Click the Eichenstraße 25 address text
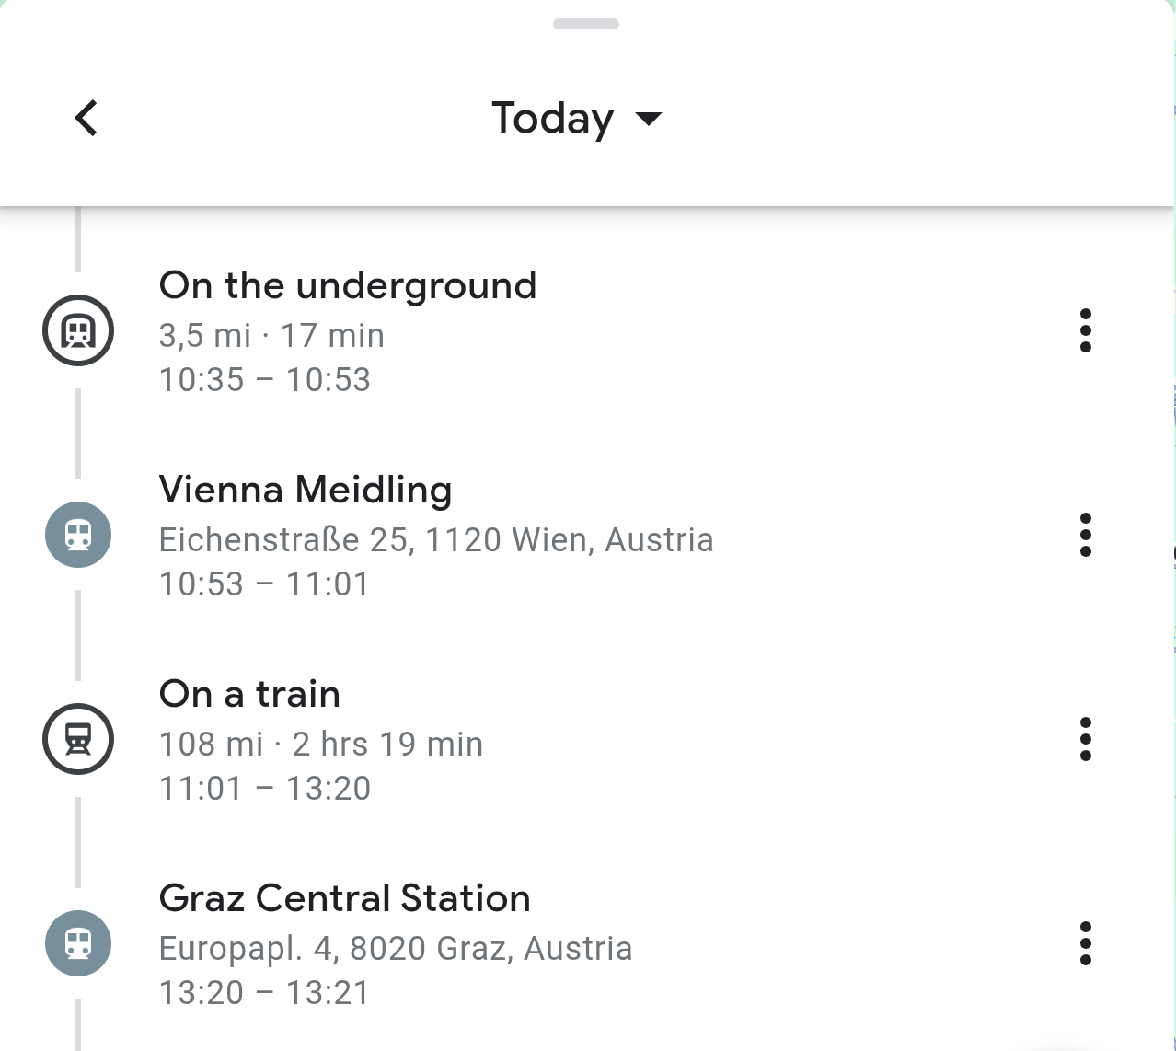 coord(436,539)
